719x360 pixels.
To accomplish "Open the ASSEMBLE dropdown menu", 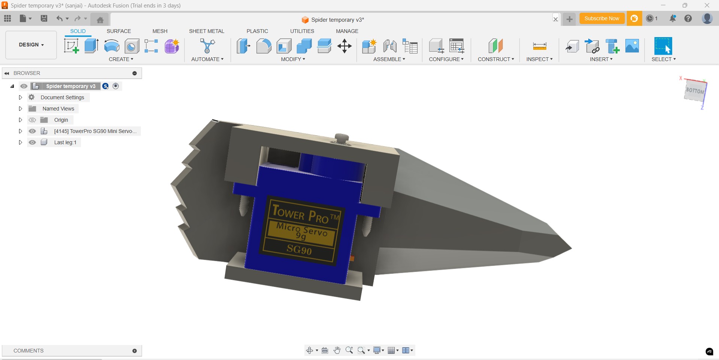I will pos(389,59).
